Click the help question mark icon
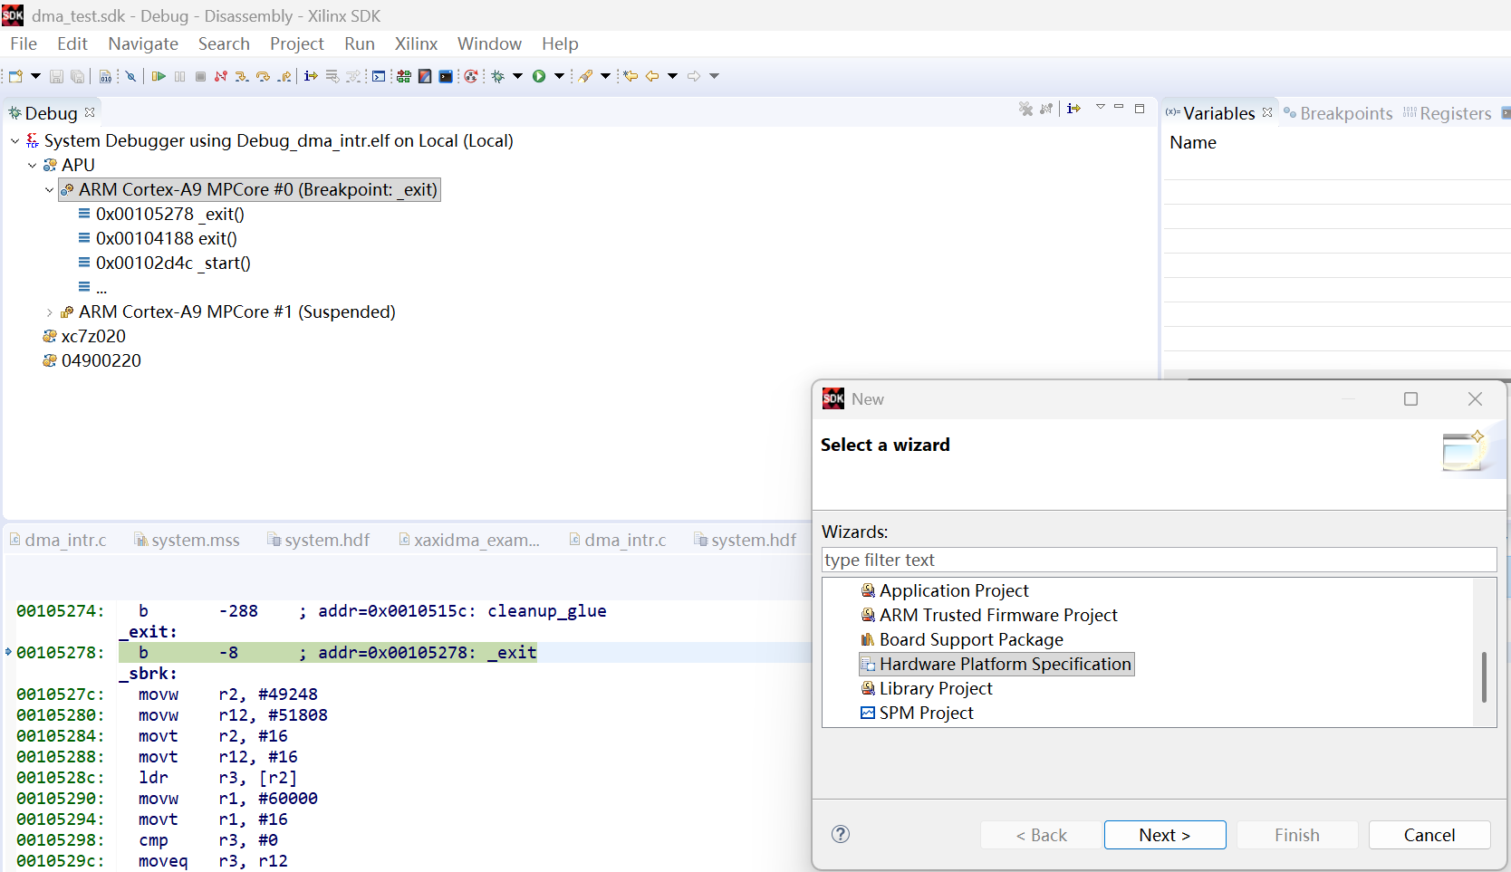1511x872 pixels. pos(841,834)
